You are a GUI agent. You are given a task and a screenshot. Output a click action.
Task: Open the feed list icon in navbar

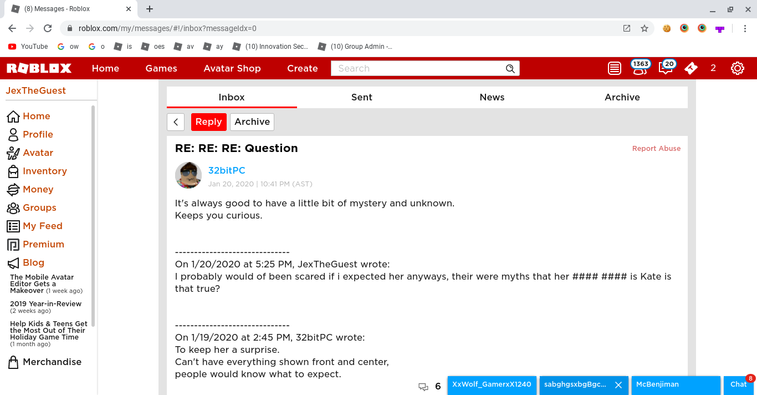point(614,68)
